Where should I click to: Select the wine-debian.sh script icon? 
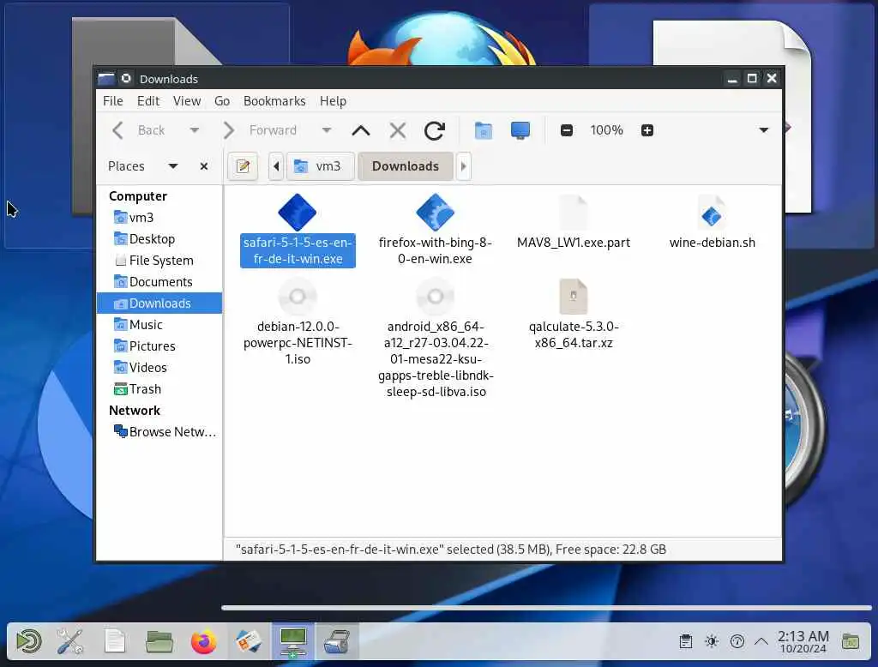coord(712,213)
